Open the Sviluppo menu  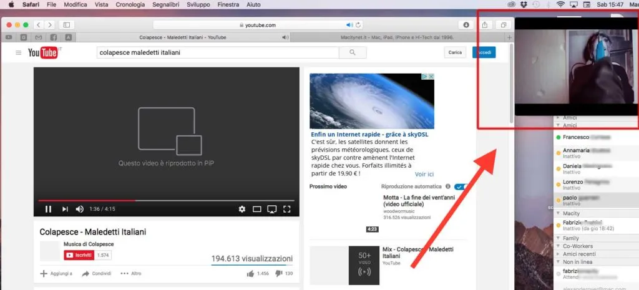(x=198, y=4)
